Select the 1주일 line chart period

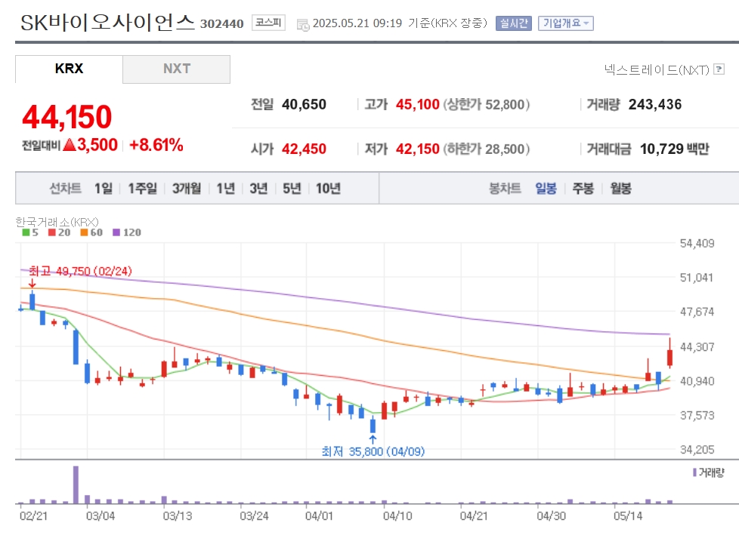pyautogui.click(x=142, y=189)
